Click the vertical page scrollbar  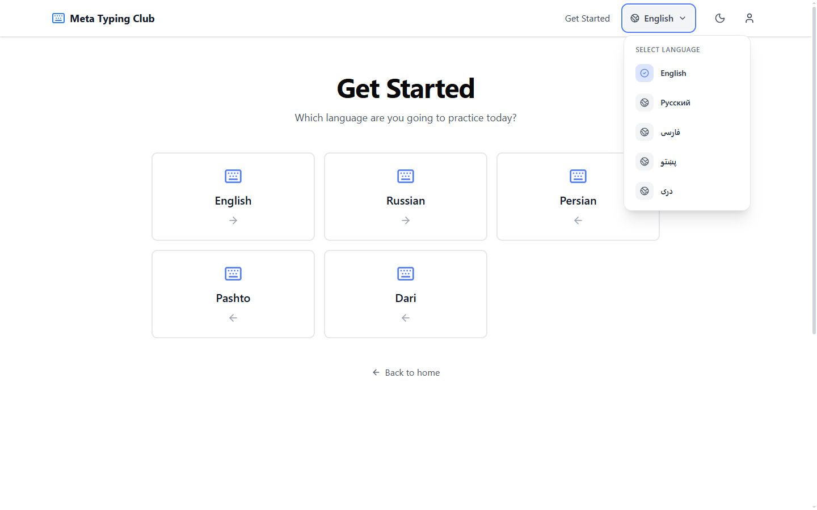(814, 170)
